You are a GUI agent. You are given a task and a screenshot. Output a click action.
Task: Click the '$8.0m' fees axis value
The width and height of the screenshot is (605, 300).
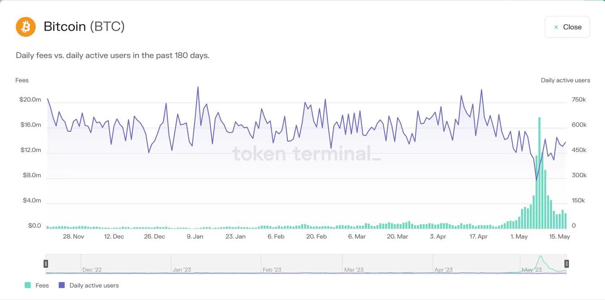pyautogui.click(x=32, y=175)
